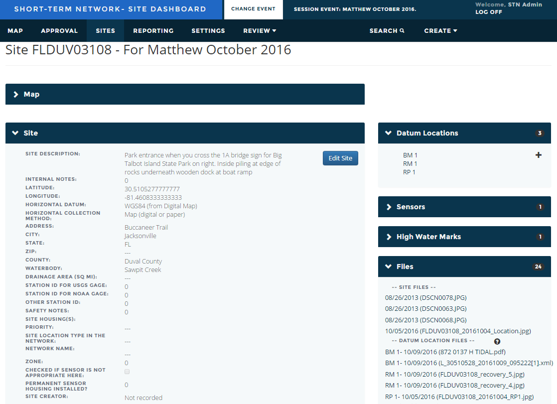Click the Files count badge showing 24

538,267
